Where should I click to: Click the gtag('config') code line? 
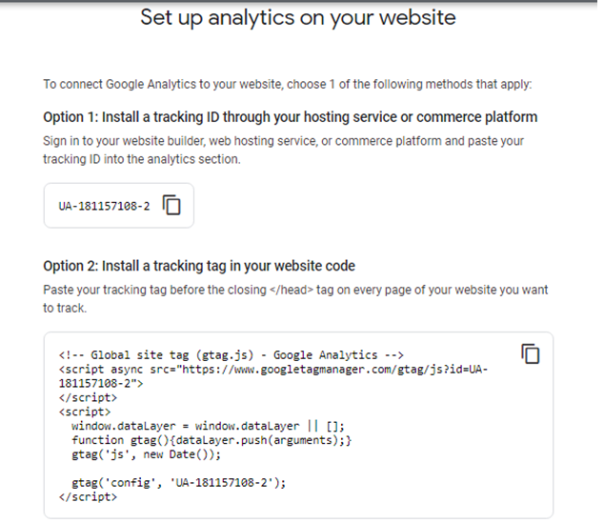click(179, 483)
